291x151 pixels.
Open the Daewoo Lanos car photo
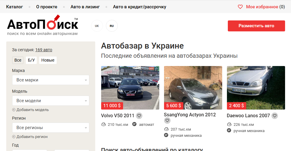(x=256, y=88)
